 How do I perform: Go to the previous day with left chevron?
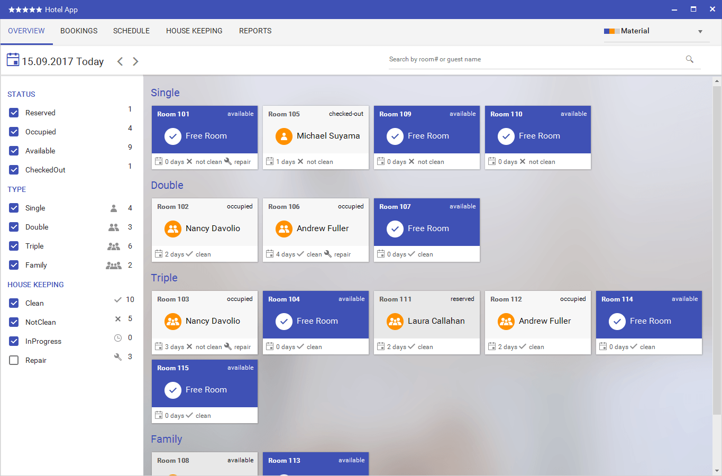120,61
